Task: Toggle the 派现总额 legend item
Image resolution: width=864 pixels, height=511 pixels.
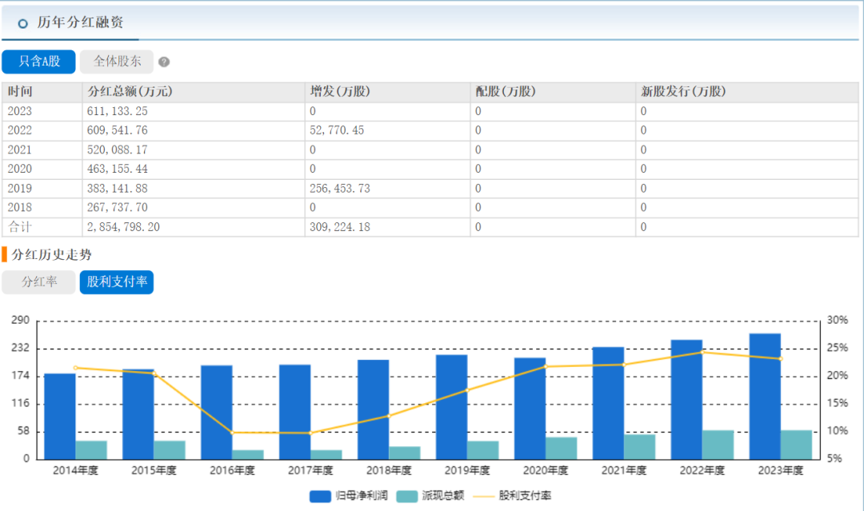Action: pos(430,496)
